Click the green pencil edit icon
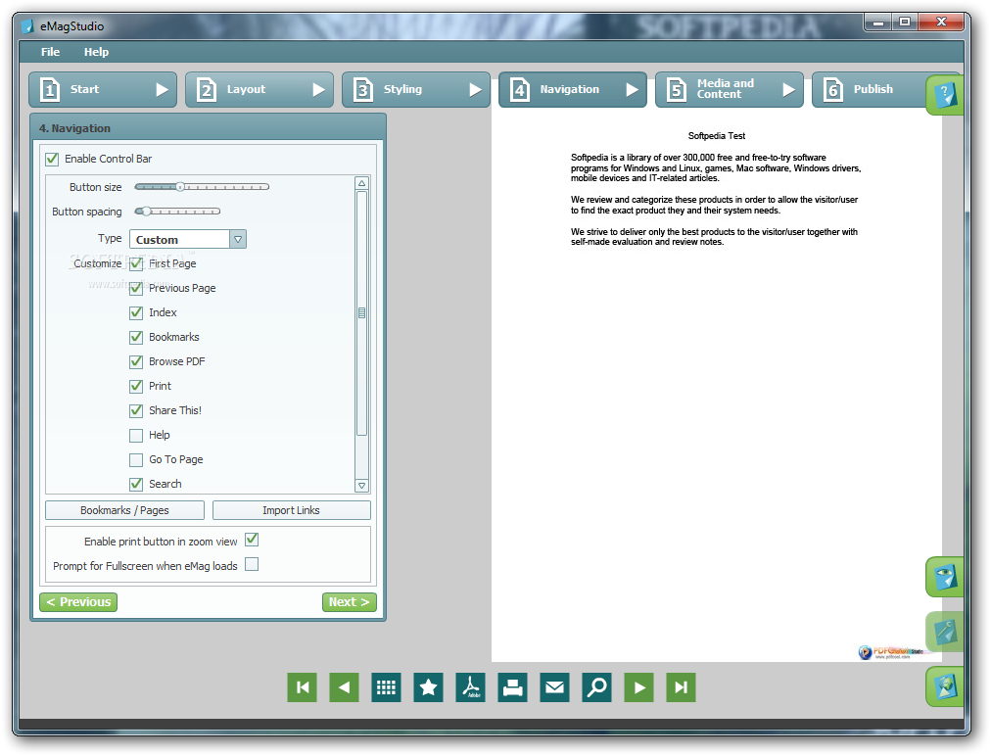Screen dimensions: 991x756 coord(945,632)
